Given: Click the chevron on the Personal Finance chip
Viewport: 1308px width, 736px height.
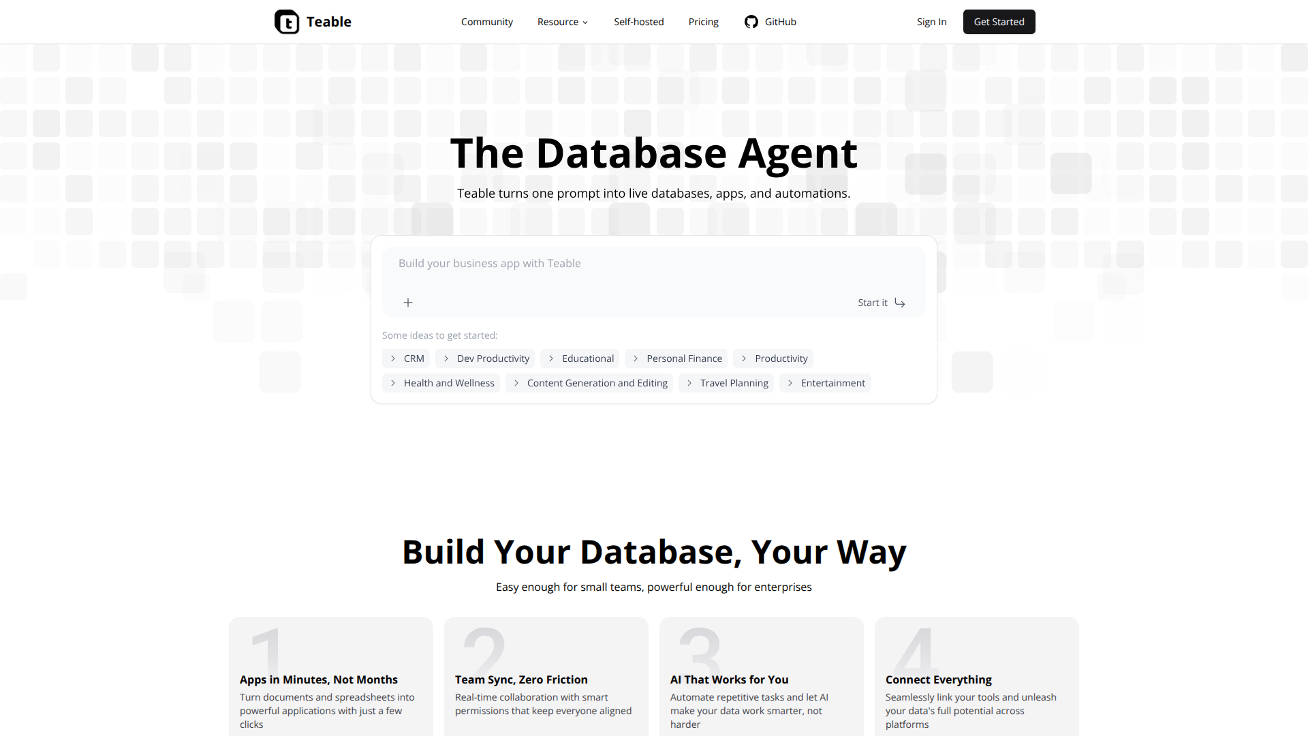Looking at the screenshot, I should coord(636,358).
